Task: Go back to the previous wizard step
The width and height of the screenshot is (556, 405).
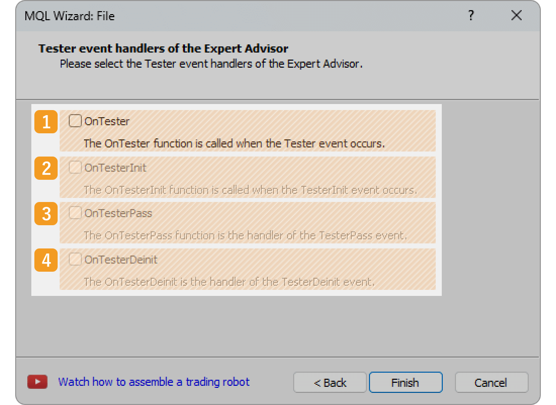Action: pyautogui.click(x=330, y=383)
